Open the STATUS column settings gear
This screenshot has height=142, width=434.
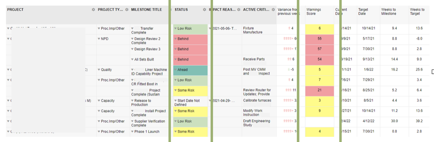(204, 10)
